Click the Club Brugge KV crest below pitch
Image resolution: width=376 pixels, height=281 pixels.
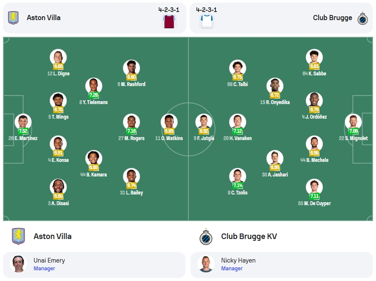(206, 236)
